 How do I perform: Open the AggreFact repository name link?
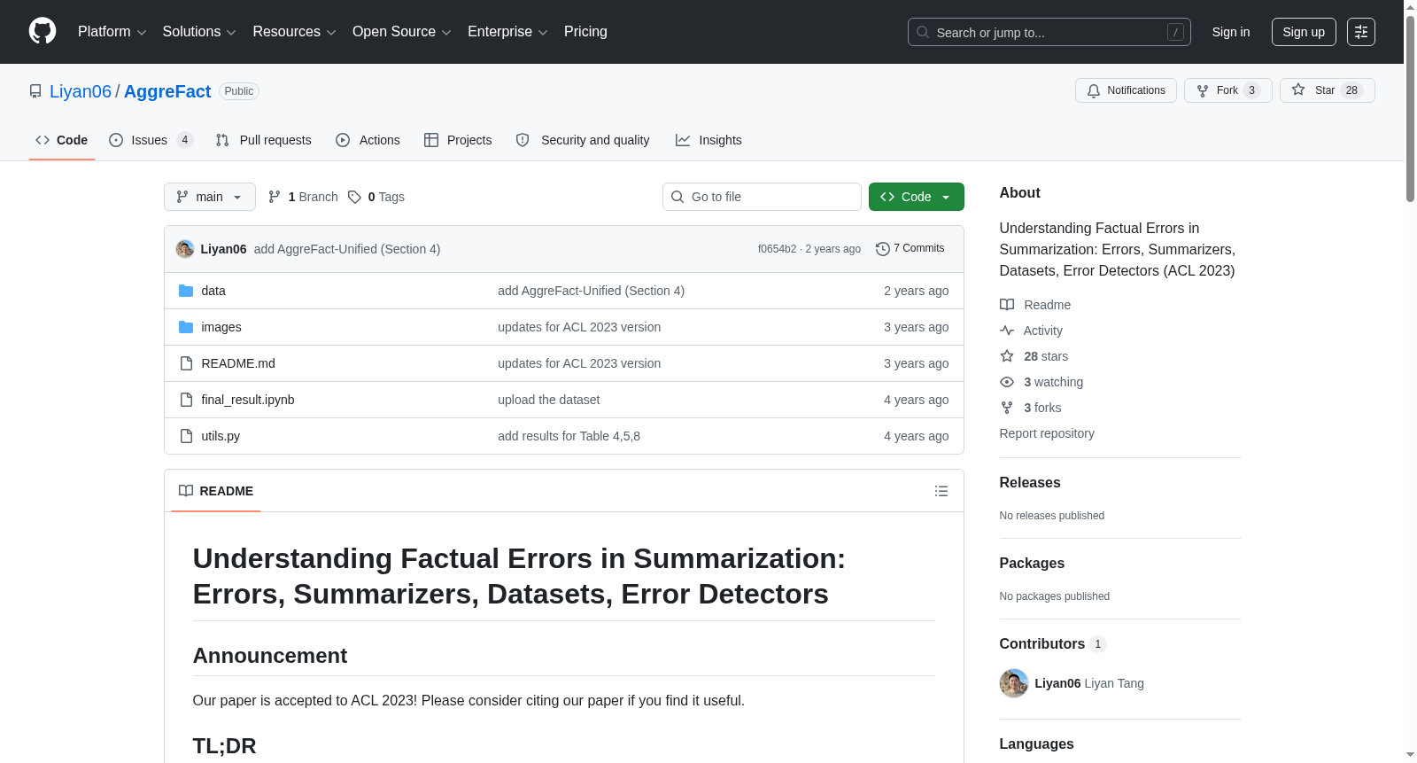point(167,91)
